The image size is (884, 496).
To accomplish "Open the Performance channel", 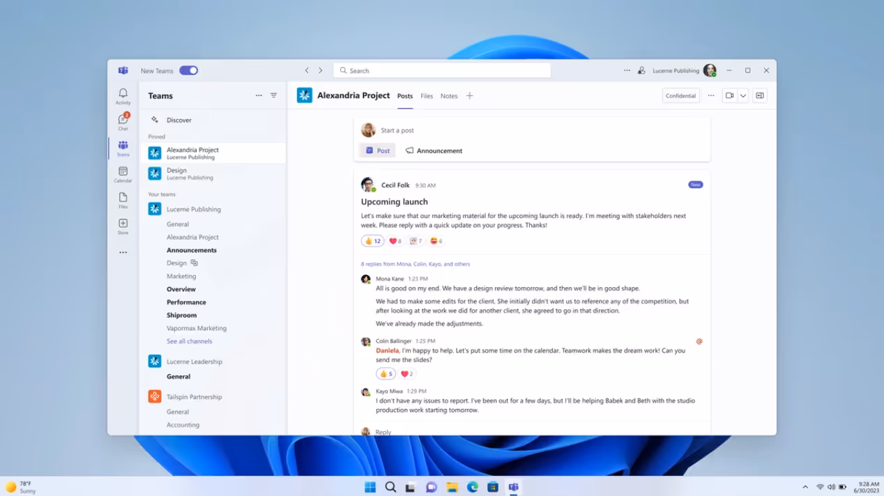I will point(186,302).
